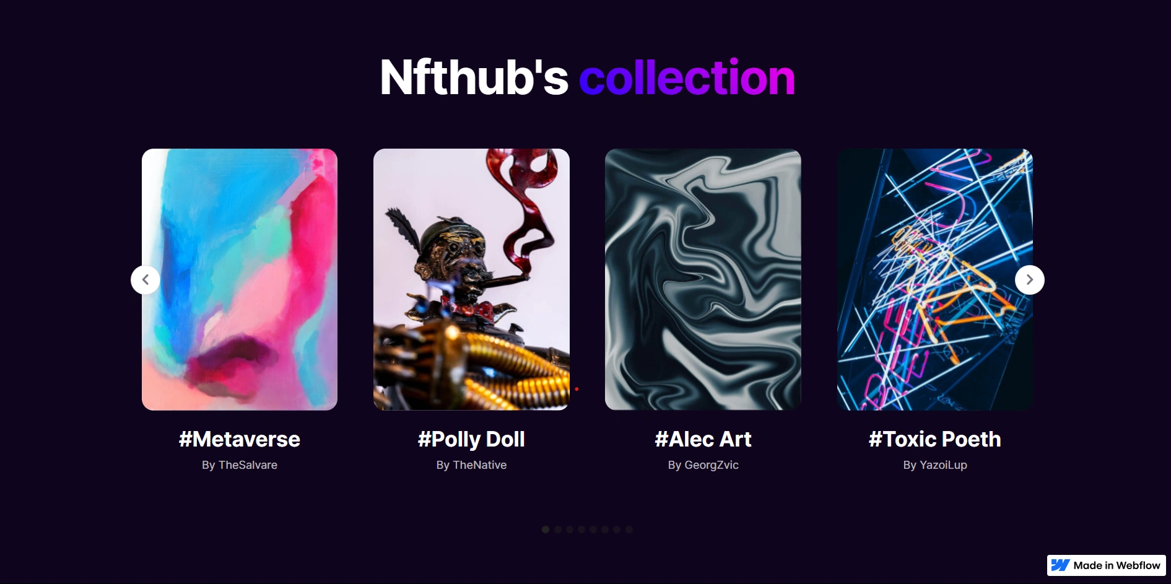Image resolution: width=1171 pixels, height=584 pixels.
Task: Open the #Polly Doll monkey sculpture image
Action: point(471,279)
